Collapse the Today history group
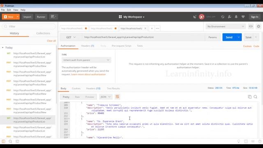 click(3, 48)
